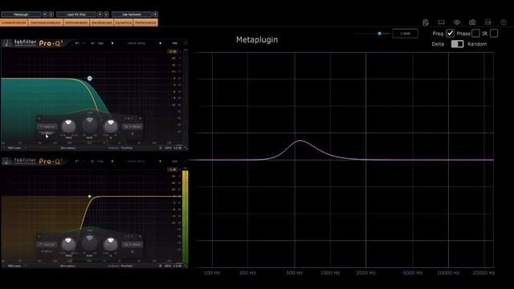Click the display range button in upper Pro-Q

coord(173,51)
